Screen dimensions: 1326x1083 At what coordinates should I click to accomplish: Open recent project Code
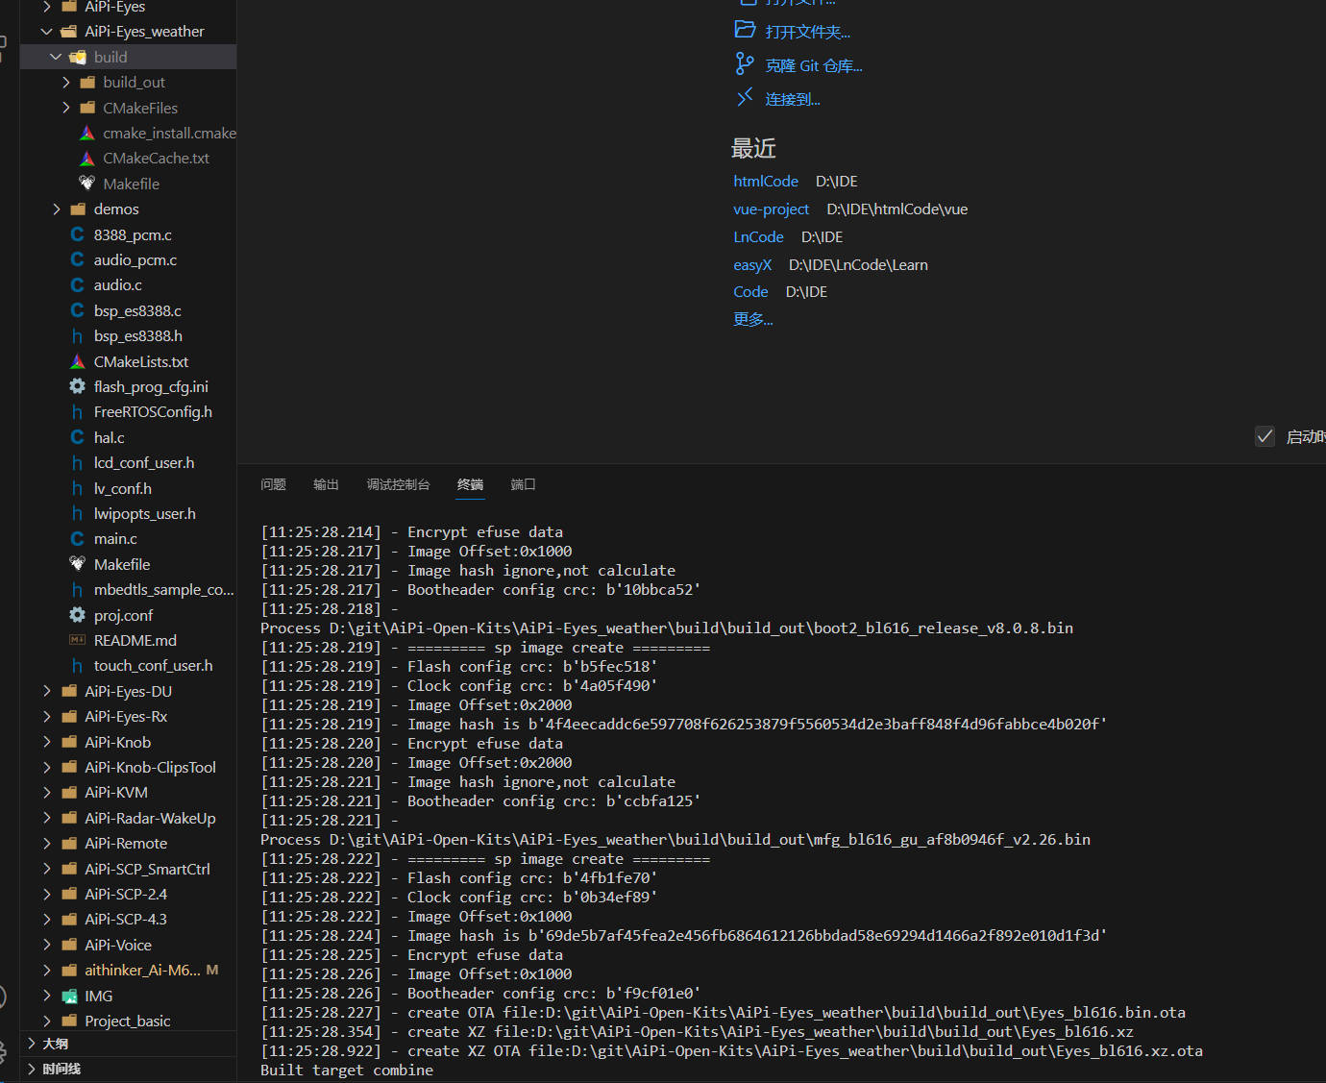751,292
